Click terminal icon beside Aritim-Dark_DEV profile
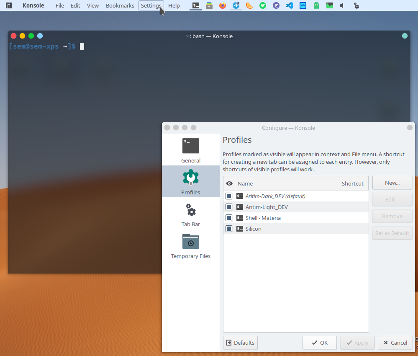The image size is (418, 356). 240,196
